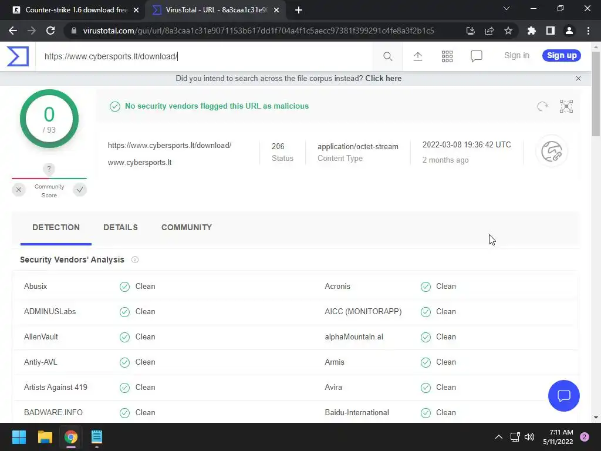Screen dimensions: 601x451
Task: Bookmark this page with star icon
Action: tap(508, 31)
